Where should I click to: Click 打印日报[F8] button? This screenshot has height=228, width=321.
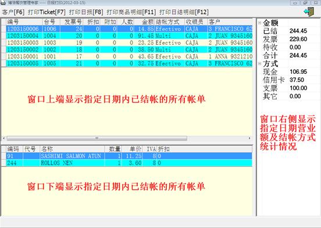[86, 12]
